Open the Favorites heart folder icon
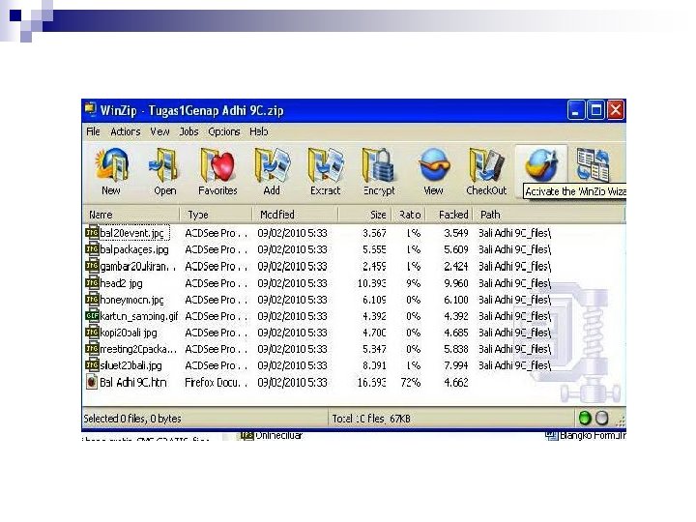 (217, 165)
